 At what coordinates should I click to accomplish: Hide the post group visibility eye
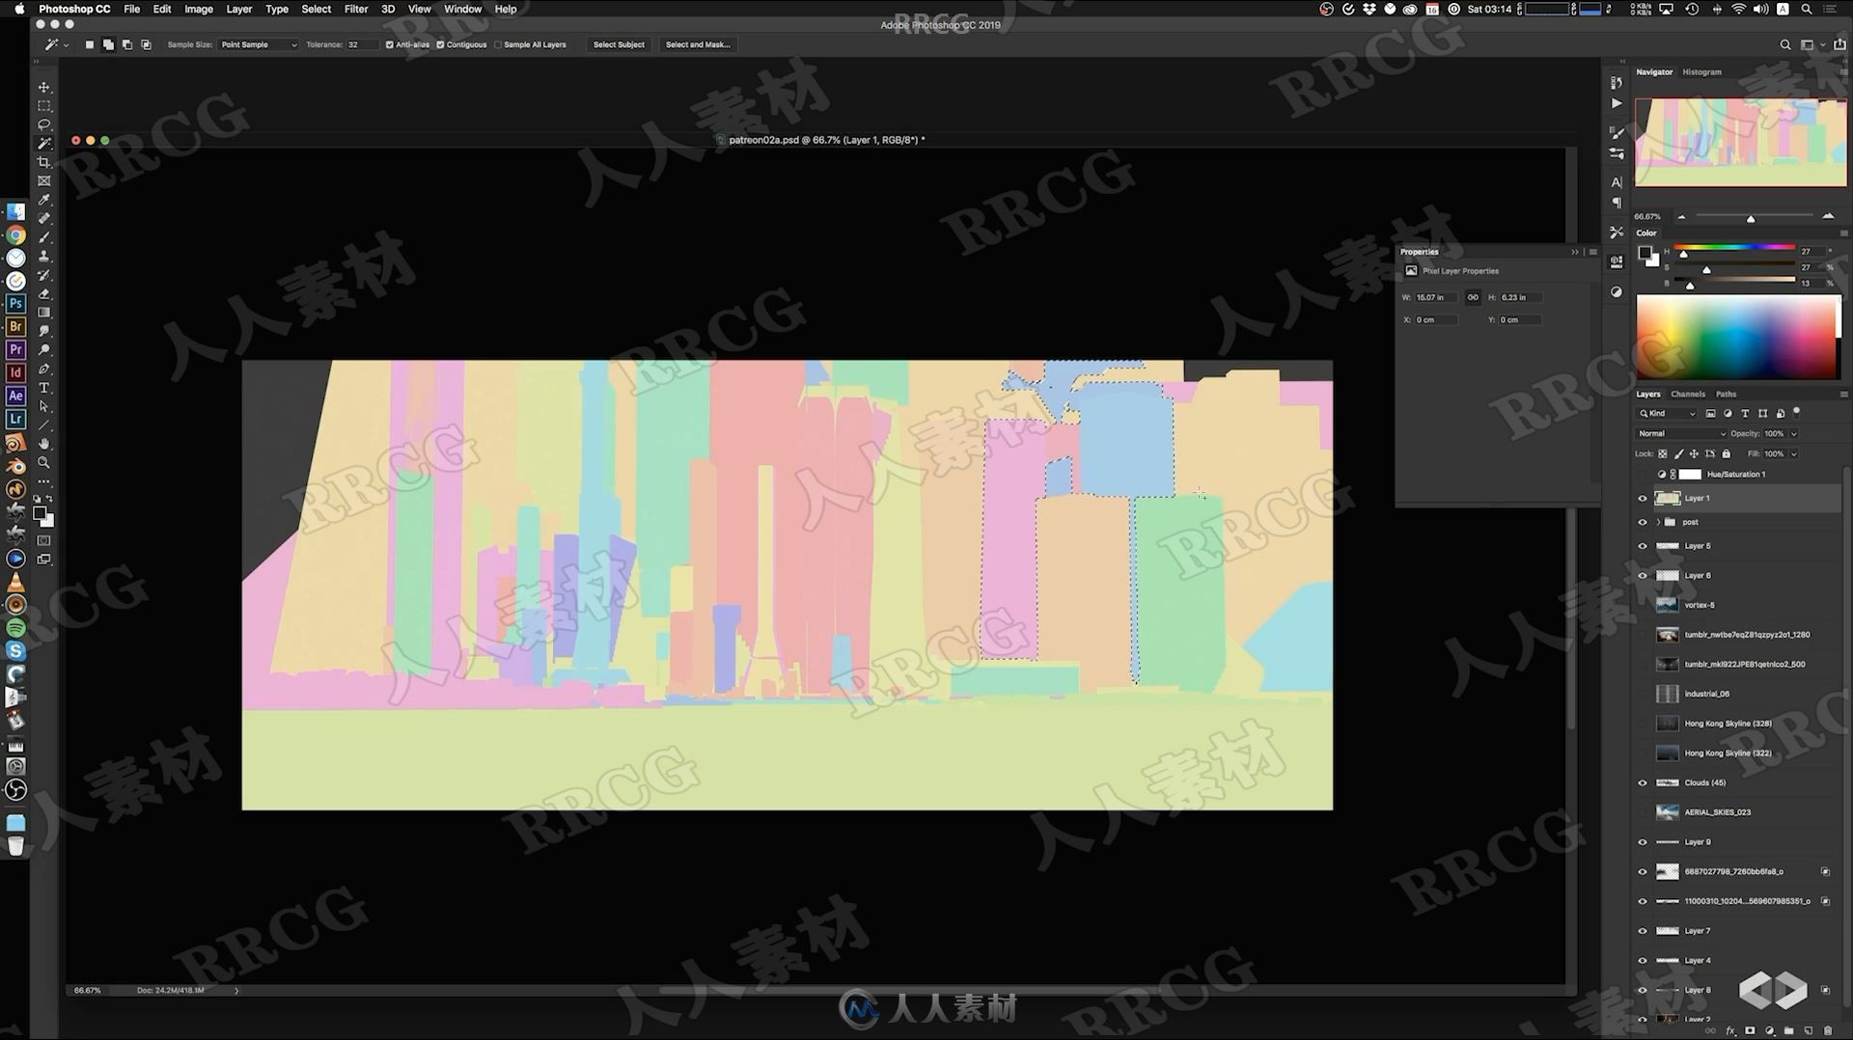tap(1643, 522)
